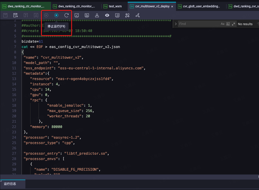Click the oss_endpoint URL string
Viewport: 259px width, 190px height.
point(101,68)
